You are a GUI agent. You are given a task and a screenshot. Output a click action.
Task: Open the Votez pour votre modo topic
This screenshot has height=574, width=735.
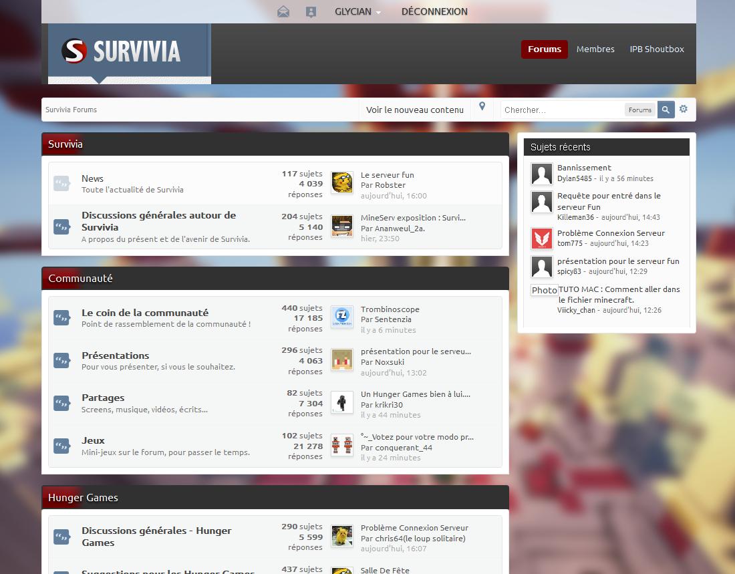pyautogui.click(x=417, y=437)
